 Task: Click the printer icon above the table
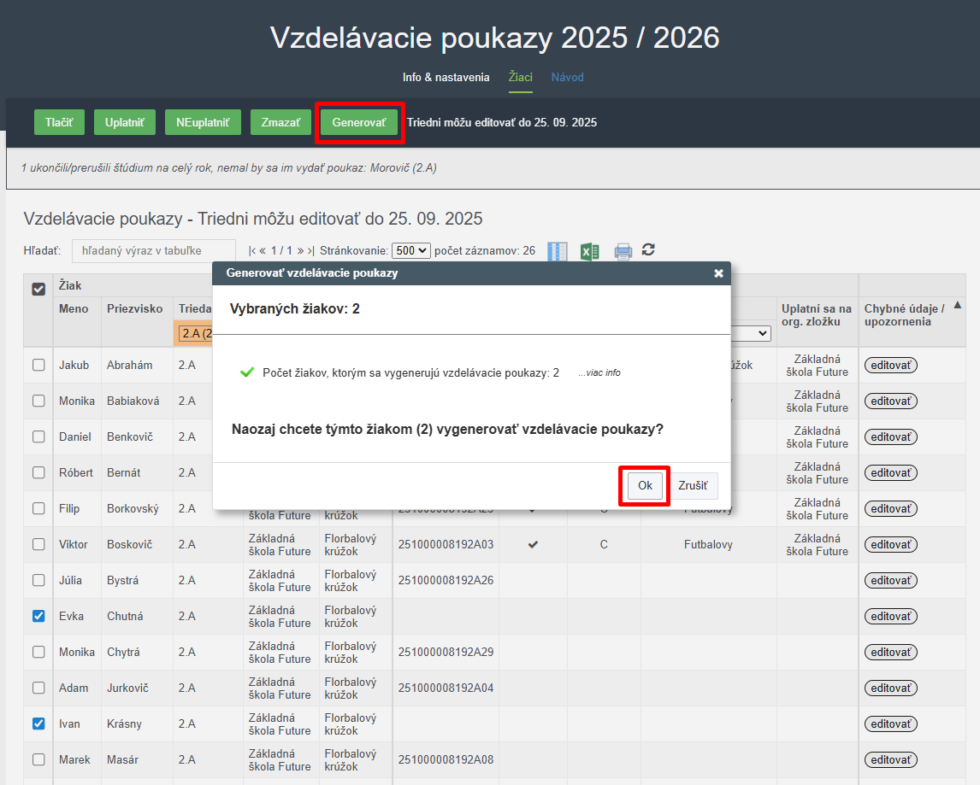(623, 251)
